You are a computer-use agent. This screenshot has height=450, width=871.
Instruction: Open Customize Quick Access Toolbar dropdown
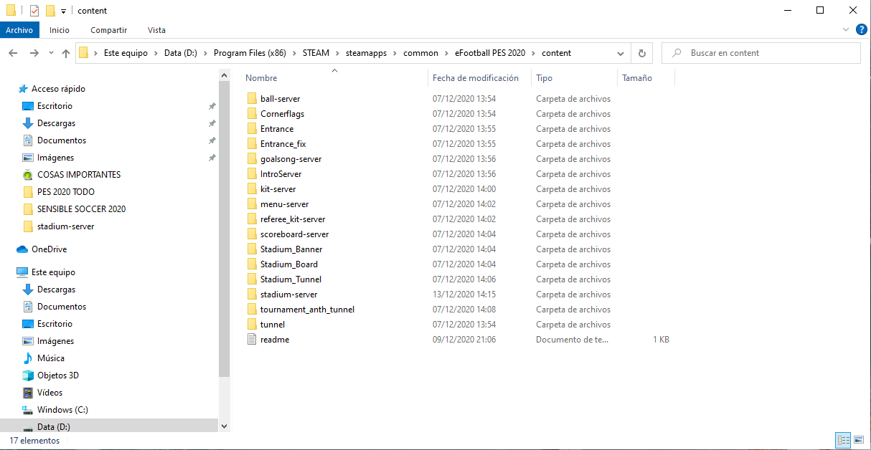point(63,11)
